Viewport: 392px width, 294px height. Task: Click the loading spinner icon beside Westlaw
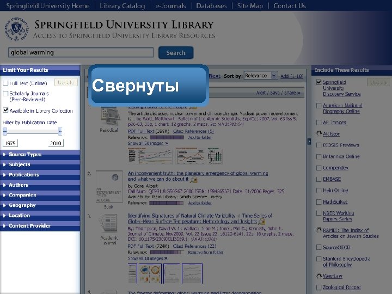319,276
